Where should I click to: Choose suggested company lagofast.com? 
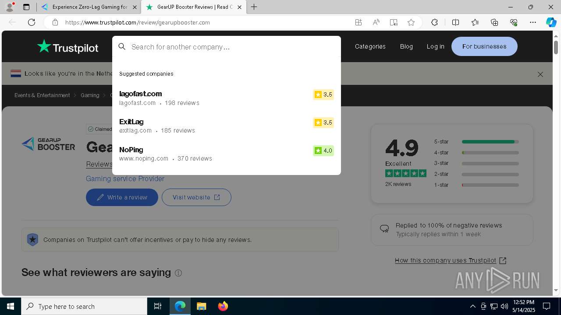tap(226, 98)
